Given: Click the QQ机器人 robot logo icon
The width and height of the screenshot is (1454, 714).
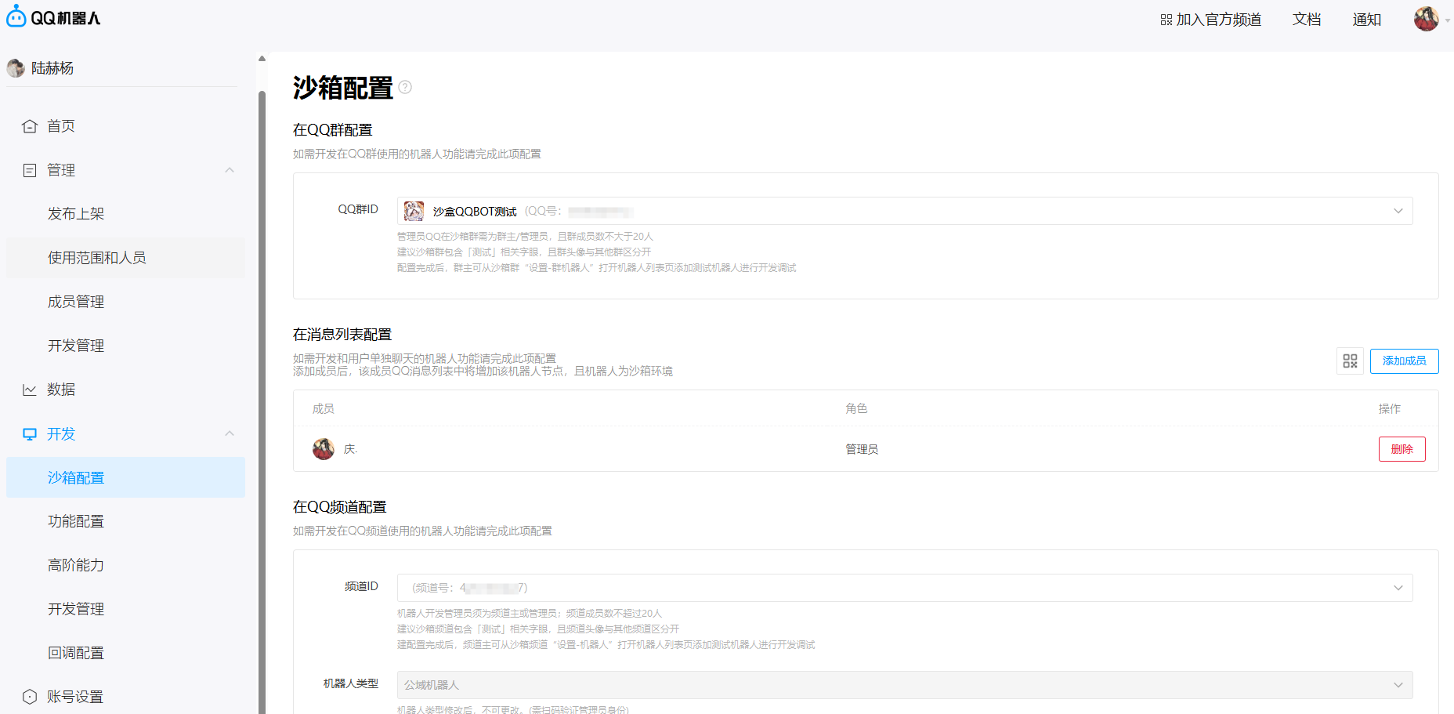Looking at the screenshot, I should pyautogui.click(x=16, y=16).
